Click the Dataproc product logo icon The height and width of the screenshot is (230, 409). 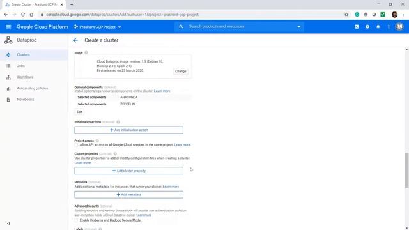click(x=8, y=40)
